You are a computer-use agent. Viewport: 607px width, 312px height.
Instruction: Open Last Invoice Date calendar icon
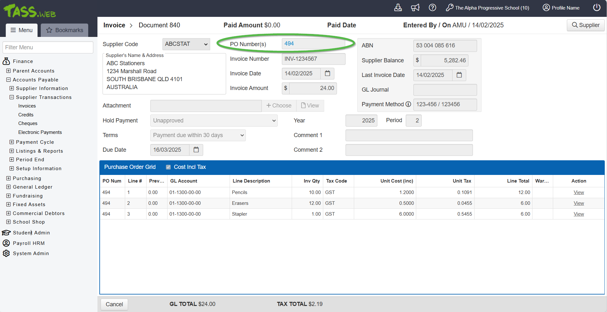pyautogui.click(x=459, y=75)
